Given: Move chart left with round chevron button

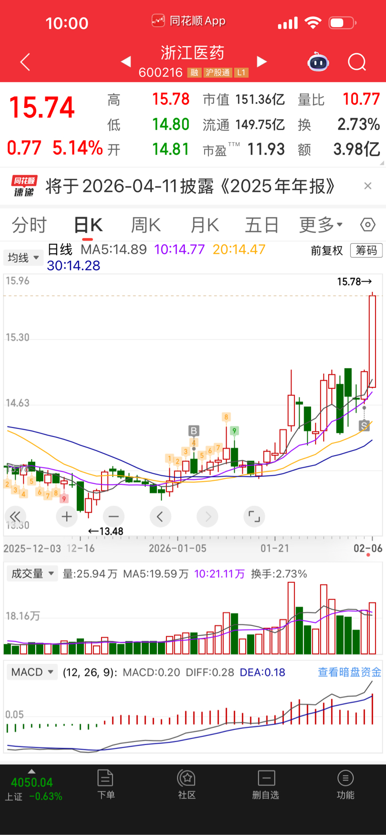Looking at the screenshot, I should coord(160,516).
